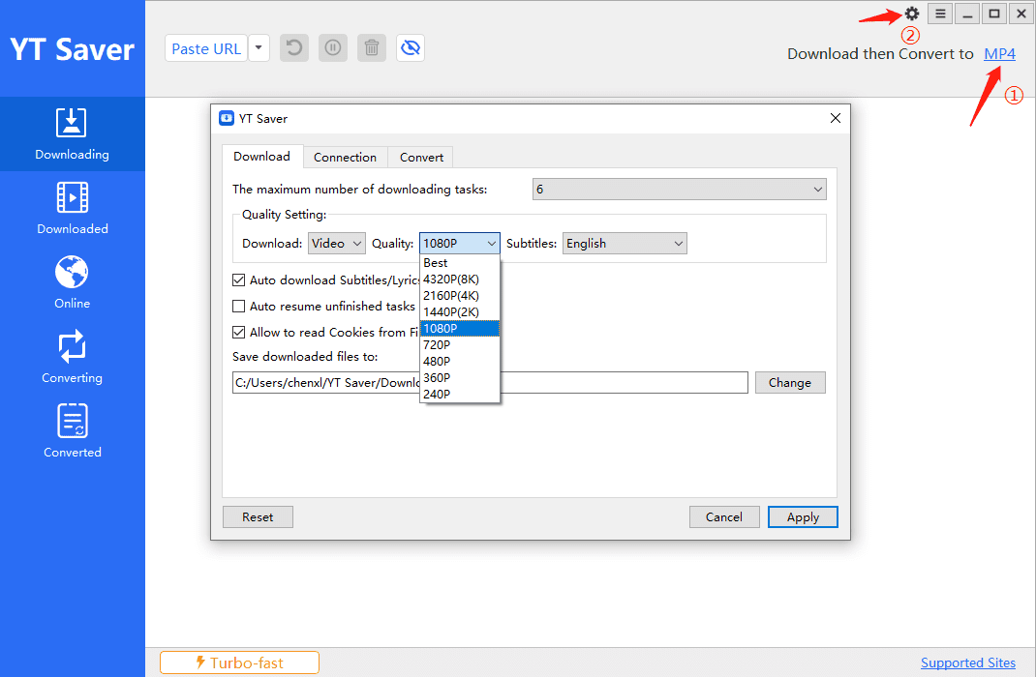Open settings via the gear icon

coord(912,14)
